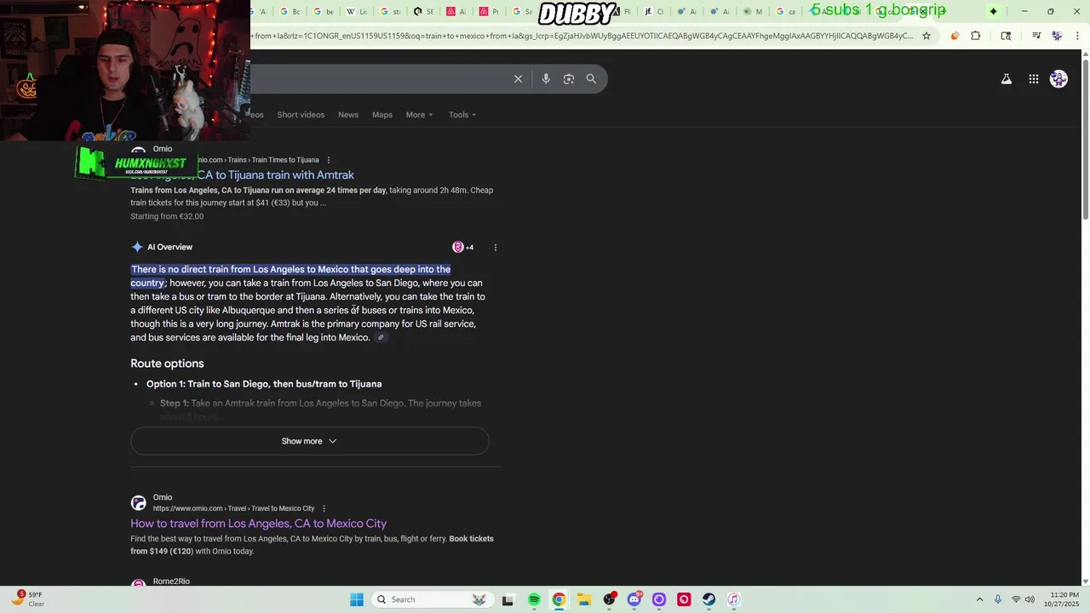Switch to Chrome in the taskbar
This screenshot has width=1090, height=613.
(x=559, y=599)
